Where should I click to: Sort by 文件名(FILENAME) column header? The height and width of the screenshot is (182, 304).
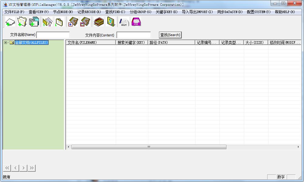pyautogui.click(x=91, y=43)
